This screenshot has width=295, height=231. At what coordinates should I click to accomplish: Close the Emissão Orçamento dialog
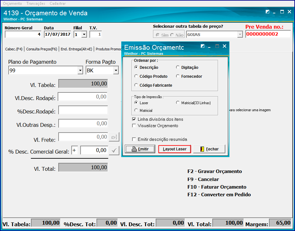click(x=224, y=46)
